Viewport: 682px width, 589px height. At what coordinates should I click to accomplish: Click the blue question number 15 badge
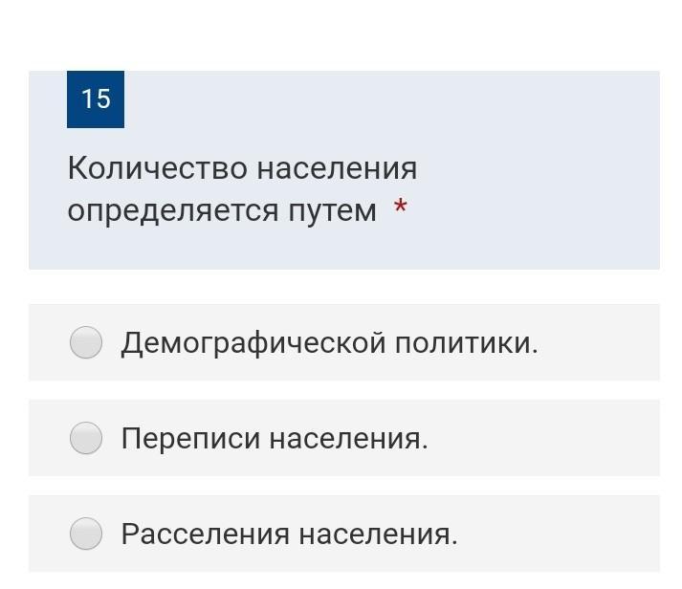[x=96, y=99]
